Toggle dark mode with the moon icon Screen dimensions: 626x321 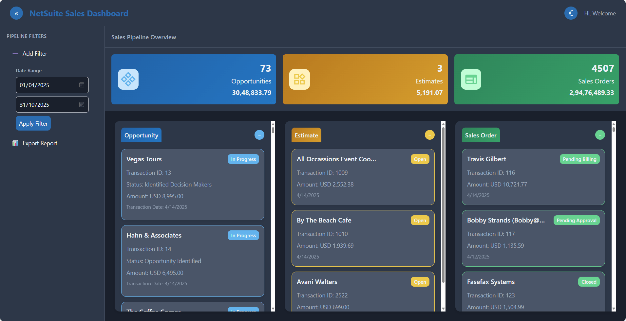coord(571,13)
